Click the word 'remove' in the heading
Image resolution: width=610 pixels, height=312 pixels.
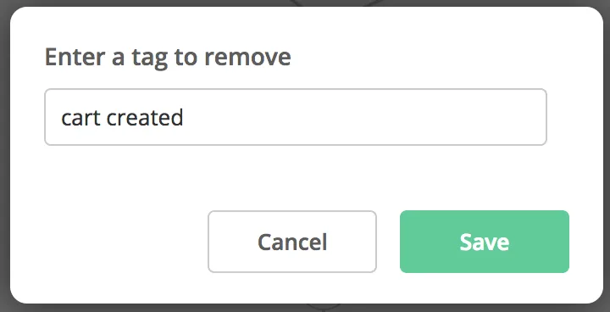pos(247,58)
